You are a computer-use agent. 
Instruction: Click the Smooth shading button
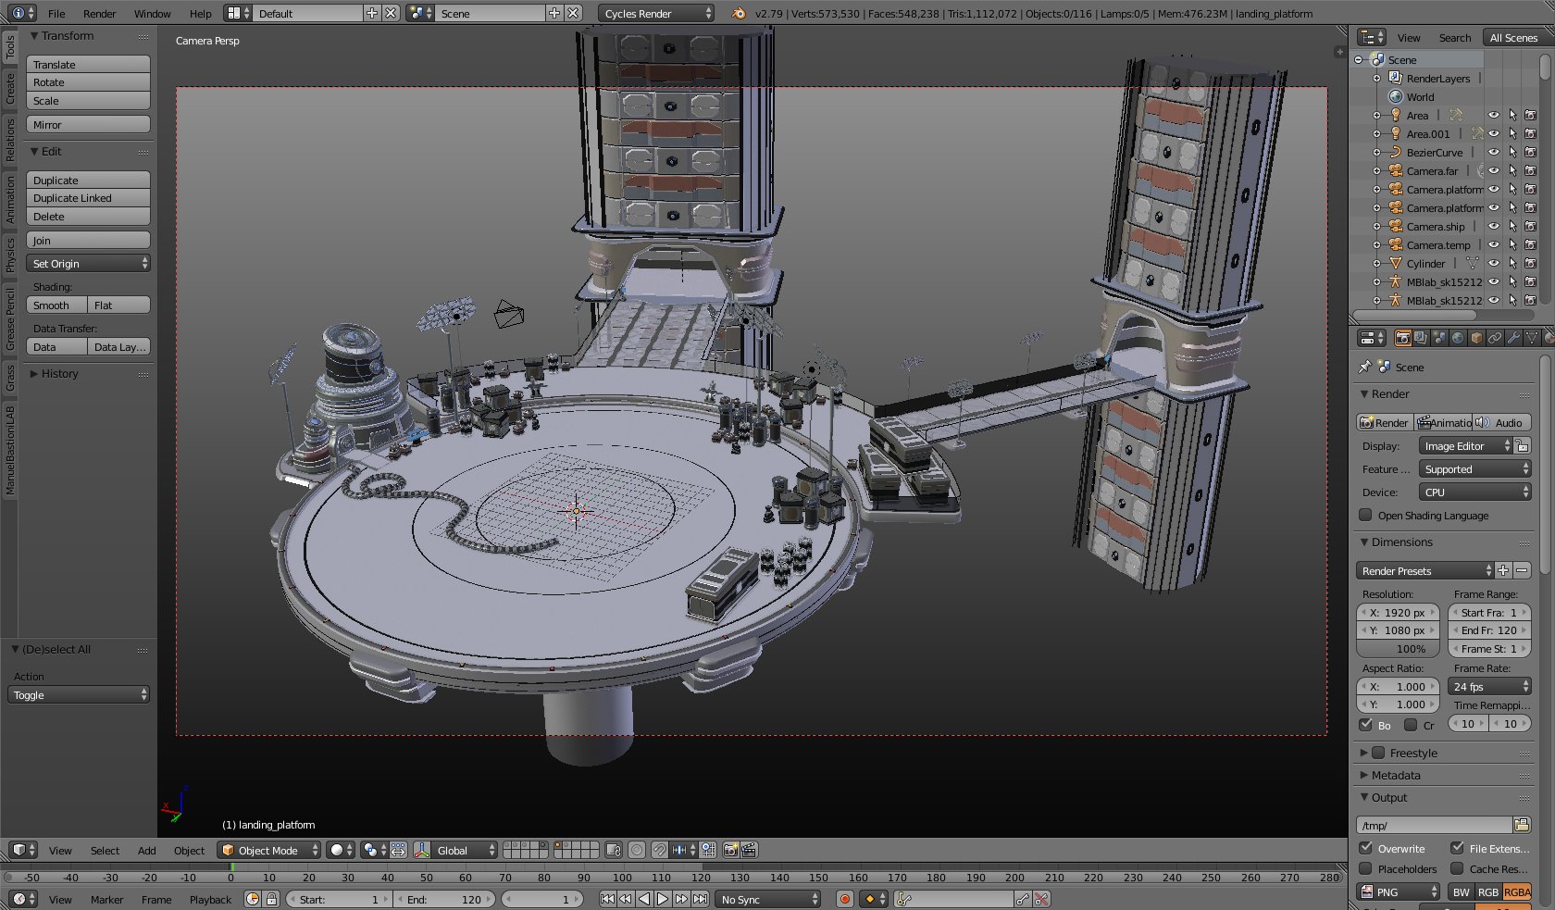(57, 305)
